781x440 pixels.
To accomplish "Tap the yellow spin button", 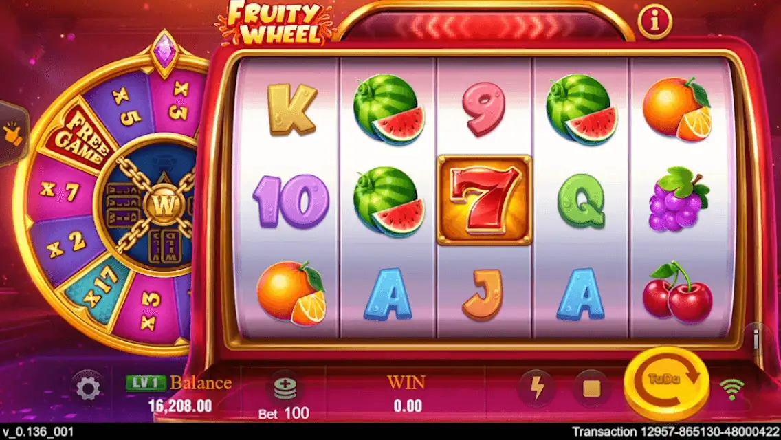I will click(666, 383).
